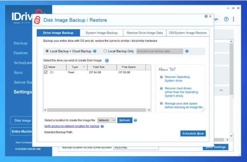Click the Total Size column header

point(102,67)
